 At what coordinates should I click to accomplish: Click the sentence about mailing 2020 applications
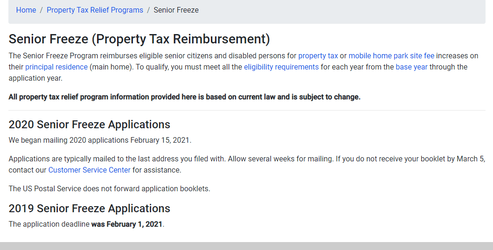pyautogui.click(x=100, y=140)
